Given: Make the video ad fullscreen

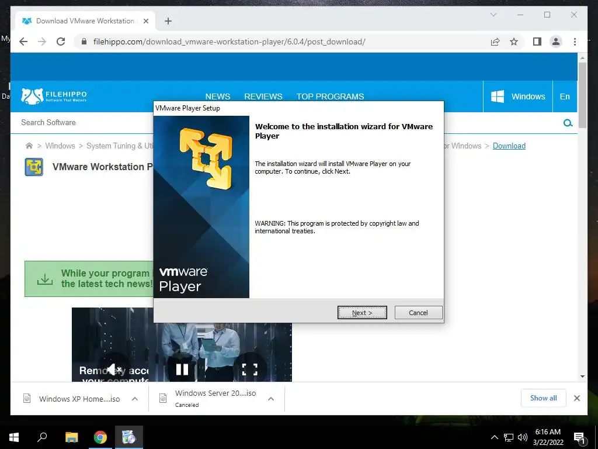Looking at the screenshot, I should click(x=250, y=369).
